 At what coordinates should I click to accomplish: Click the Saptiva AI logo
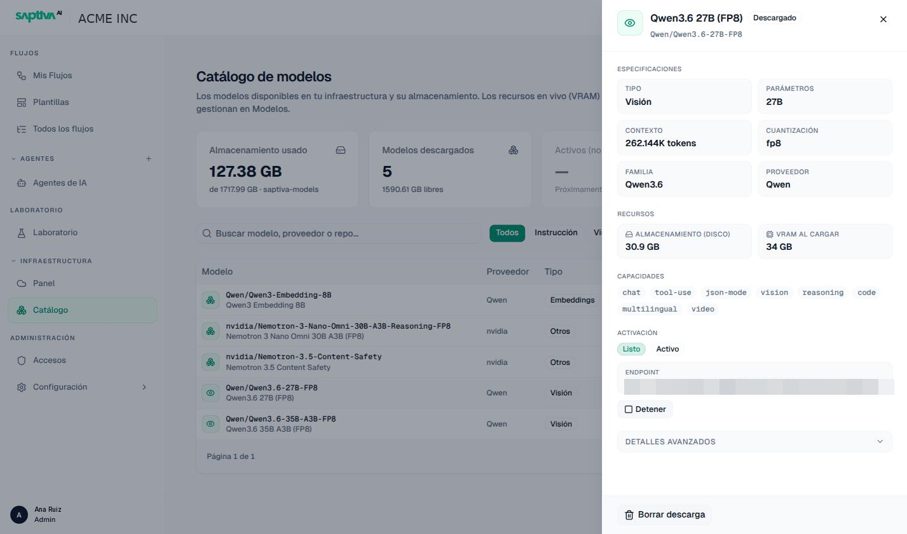[x=38, y=17]
